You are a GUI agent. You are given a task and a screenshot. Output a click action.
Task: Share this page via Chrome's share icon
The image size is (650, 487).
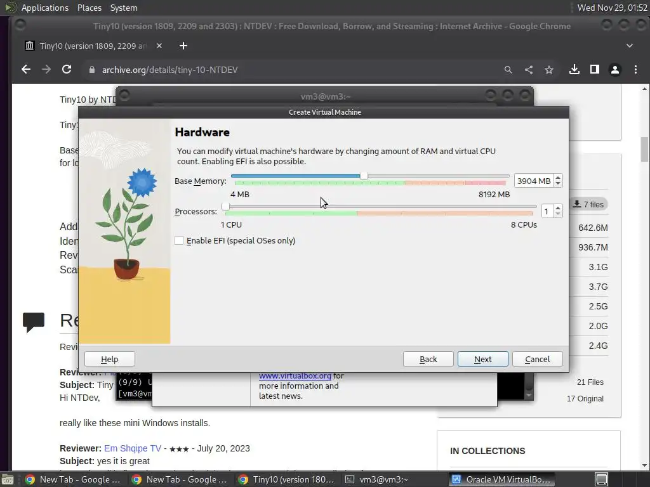click(x=529, y=70)
